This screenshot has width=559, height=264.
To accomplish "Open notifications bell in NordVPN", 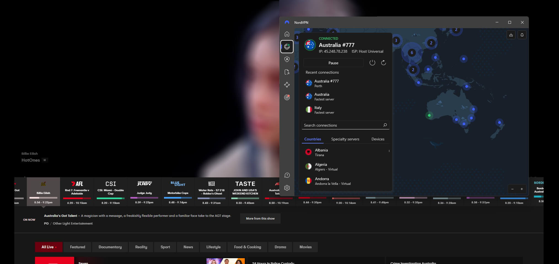I will coord(522,35).
